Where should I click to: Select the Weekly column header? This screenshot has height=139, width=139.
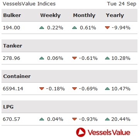pyautogui.click(x=50, y=15)
